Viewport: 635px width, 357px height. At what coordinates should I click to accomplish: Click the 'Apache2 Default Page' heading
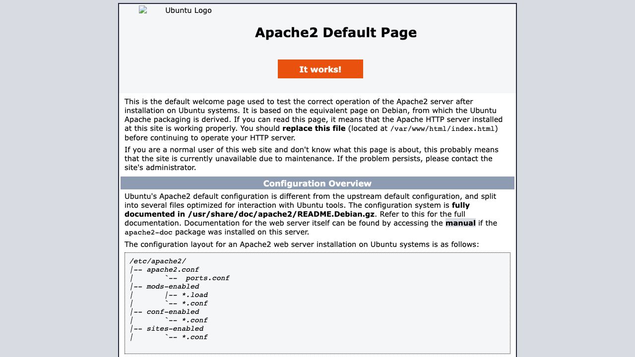click(x=335, y=33)
